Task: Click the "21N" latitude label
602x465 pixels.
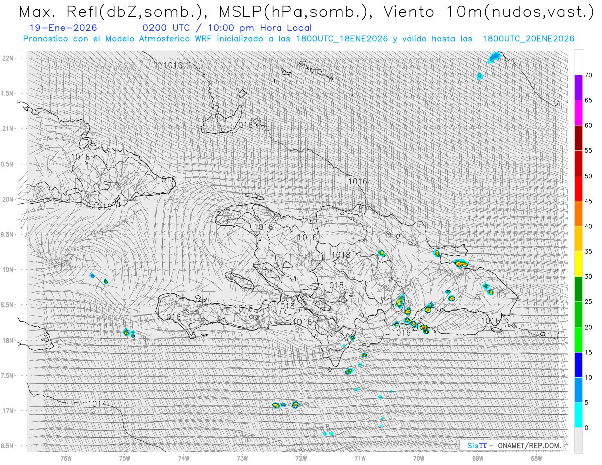Action: pos(8,128)
